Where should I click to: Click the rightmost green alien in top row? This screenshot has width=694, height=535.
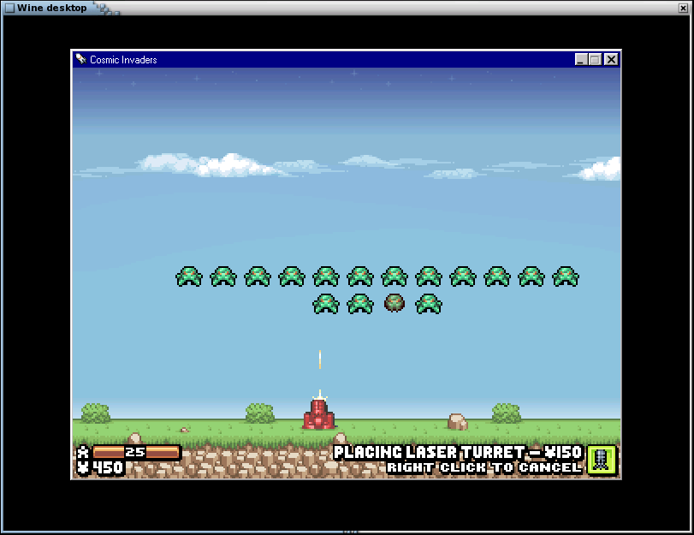click(x=566, y=276)
